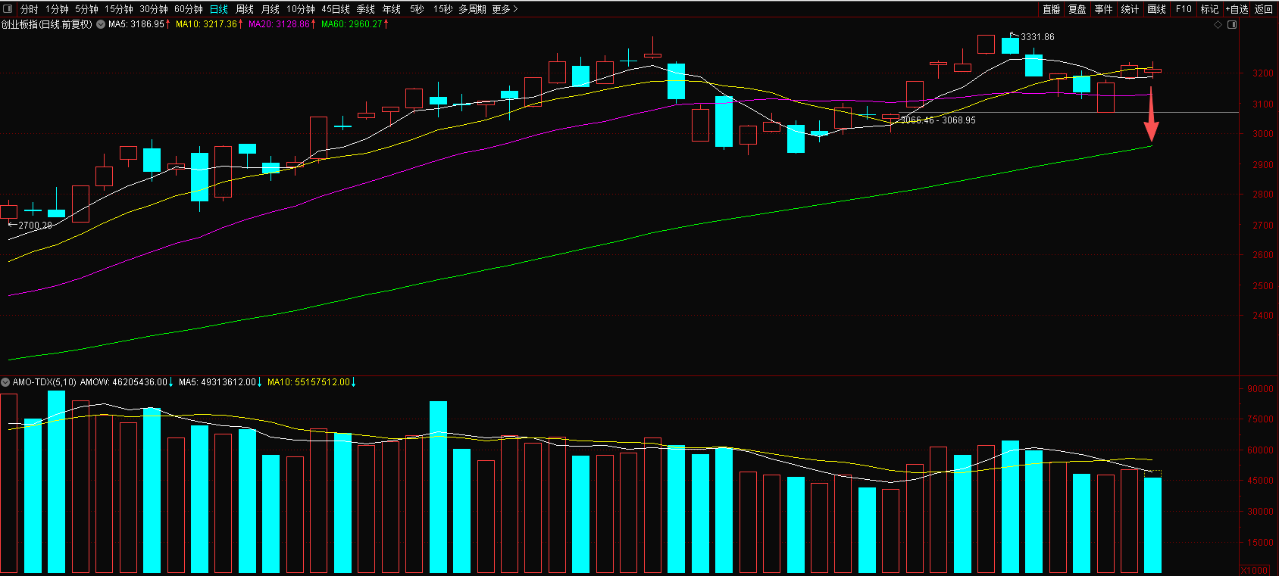The width and height of the screenshot is (1279, 576).
Task: Open the 多周期 multi-period view
Action: tap(472, 9)
